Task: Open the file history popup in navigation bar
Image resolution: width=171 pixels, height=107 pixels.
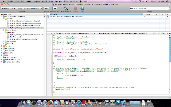Action: 76,33
